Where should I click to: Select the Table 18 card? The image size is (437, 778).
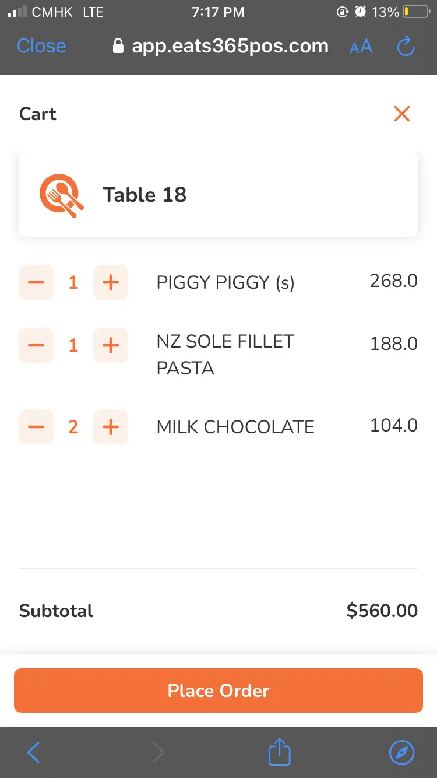pyautogui.click(x=218, y=195)
